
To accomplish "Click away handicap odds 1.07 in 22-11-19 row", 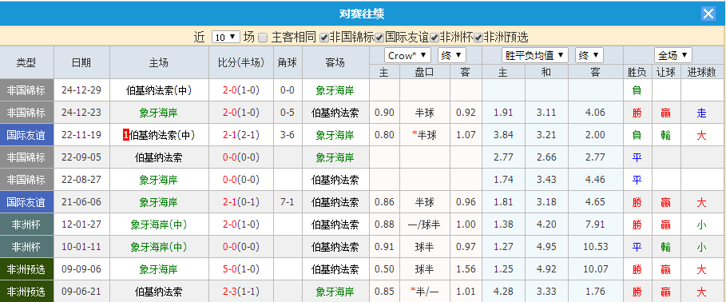I will coord(466,135).
